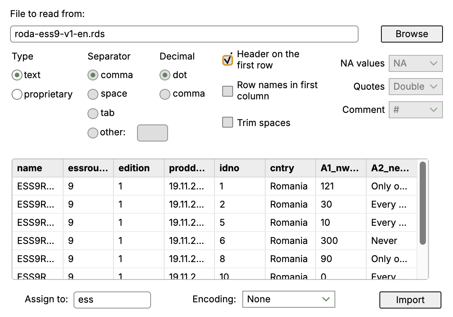
Task: Click the preview table's vertical scrollbar
Action: [x=423, y=203]
